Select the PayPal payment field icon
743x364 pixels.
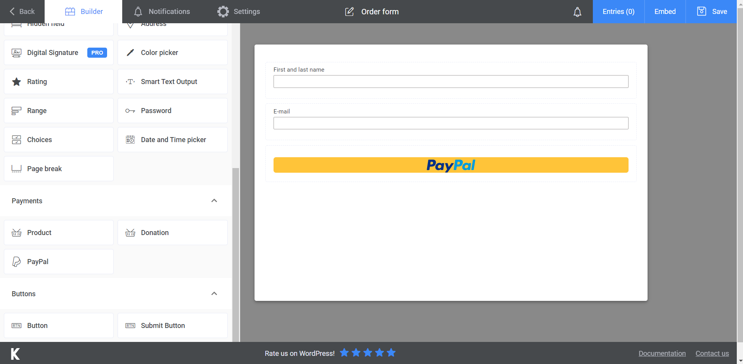[x=16, y=261]
